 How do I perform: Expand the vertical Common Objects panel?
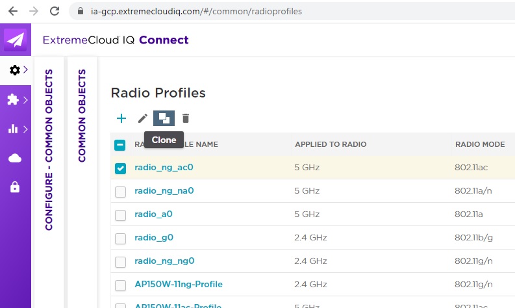82,116
